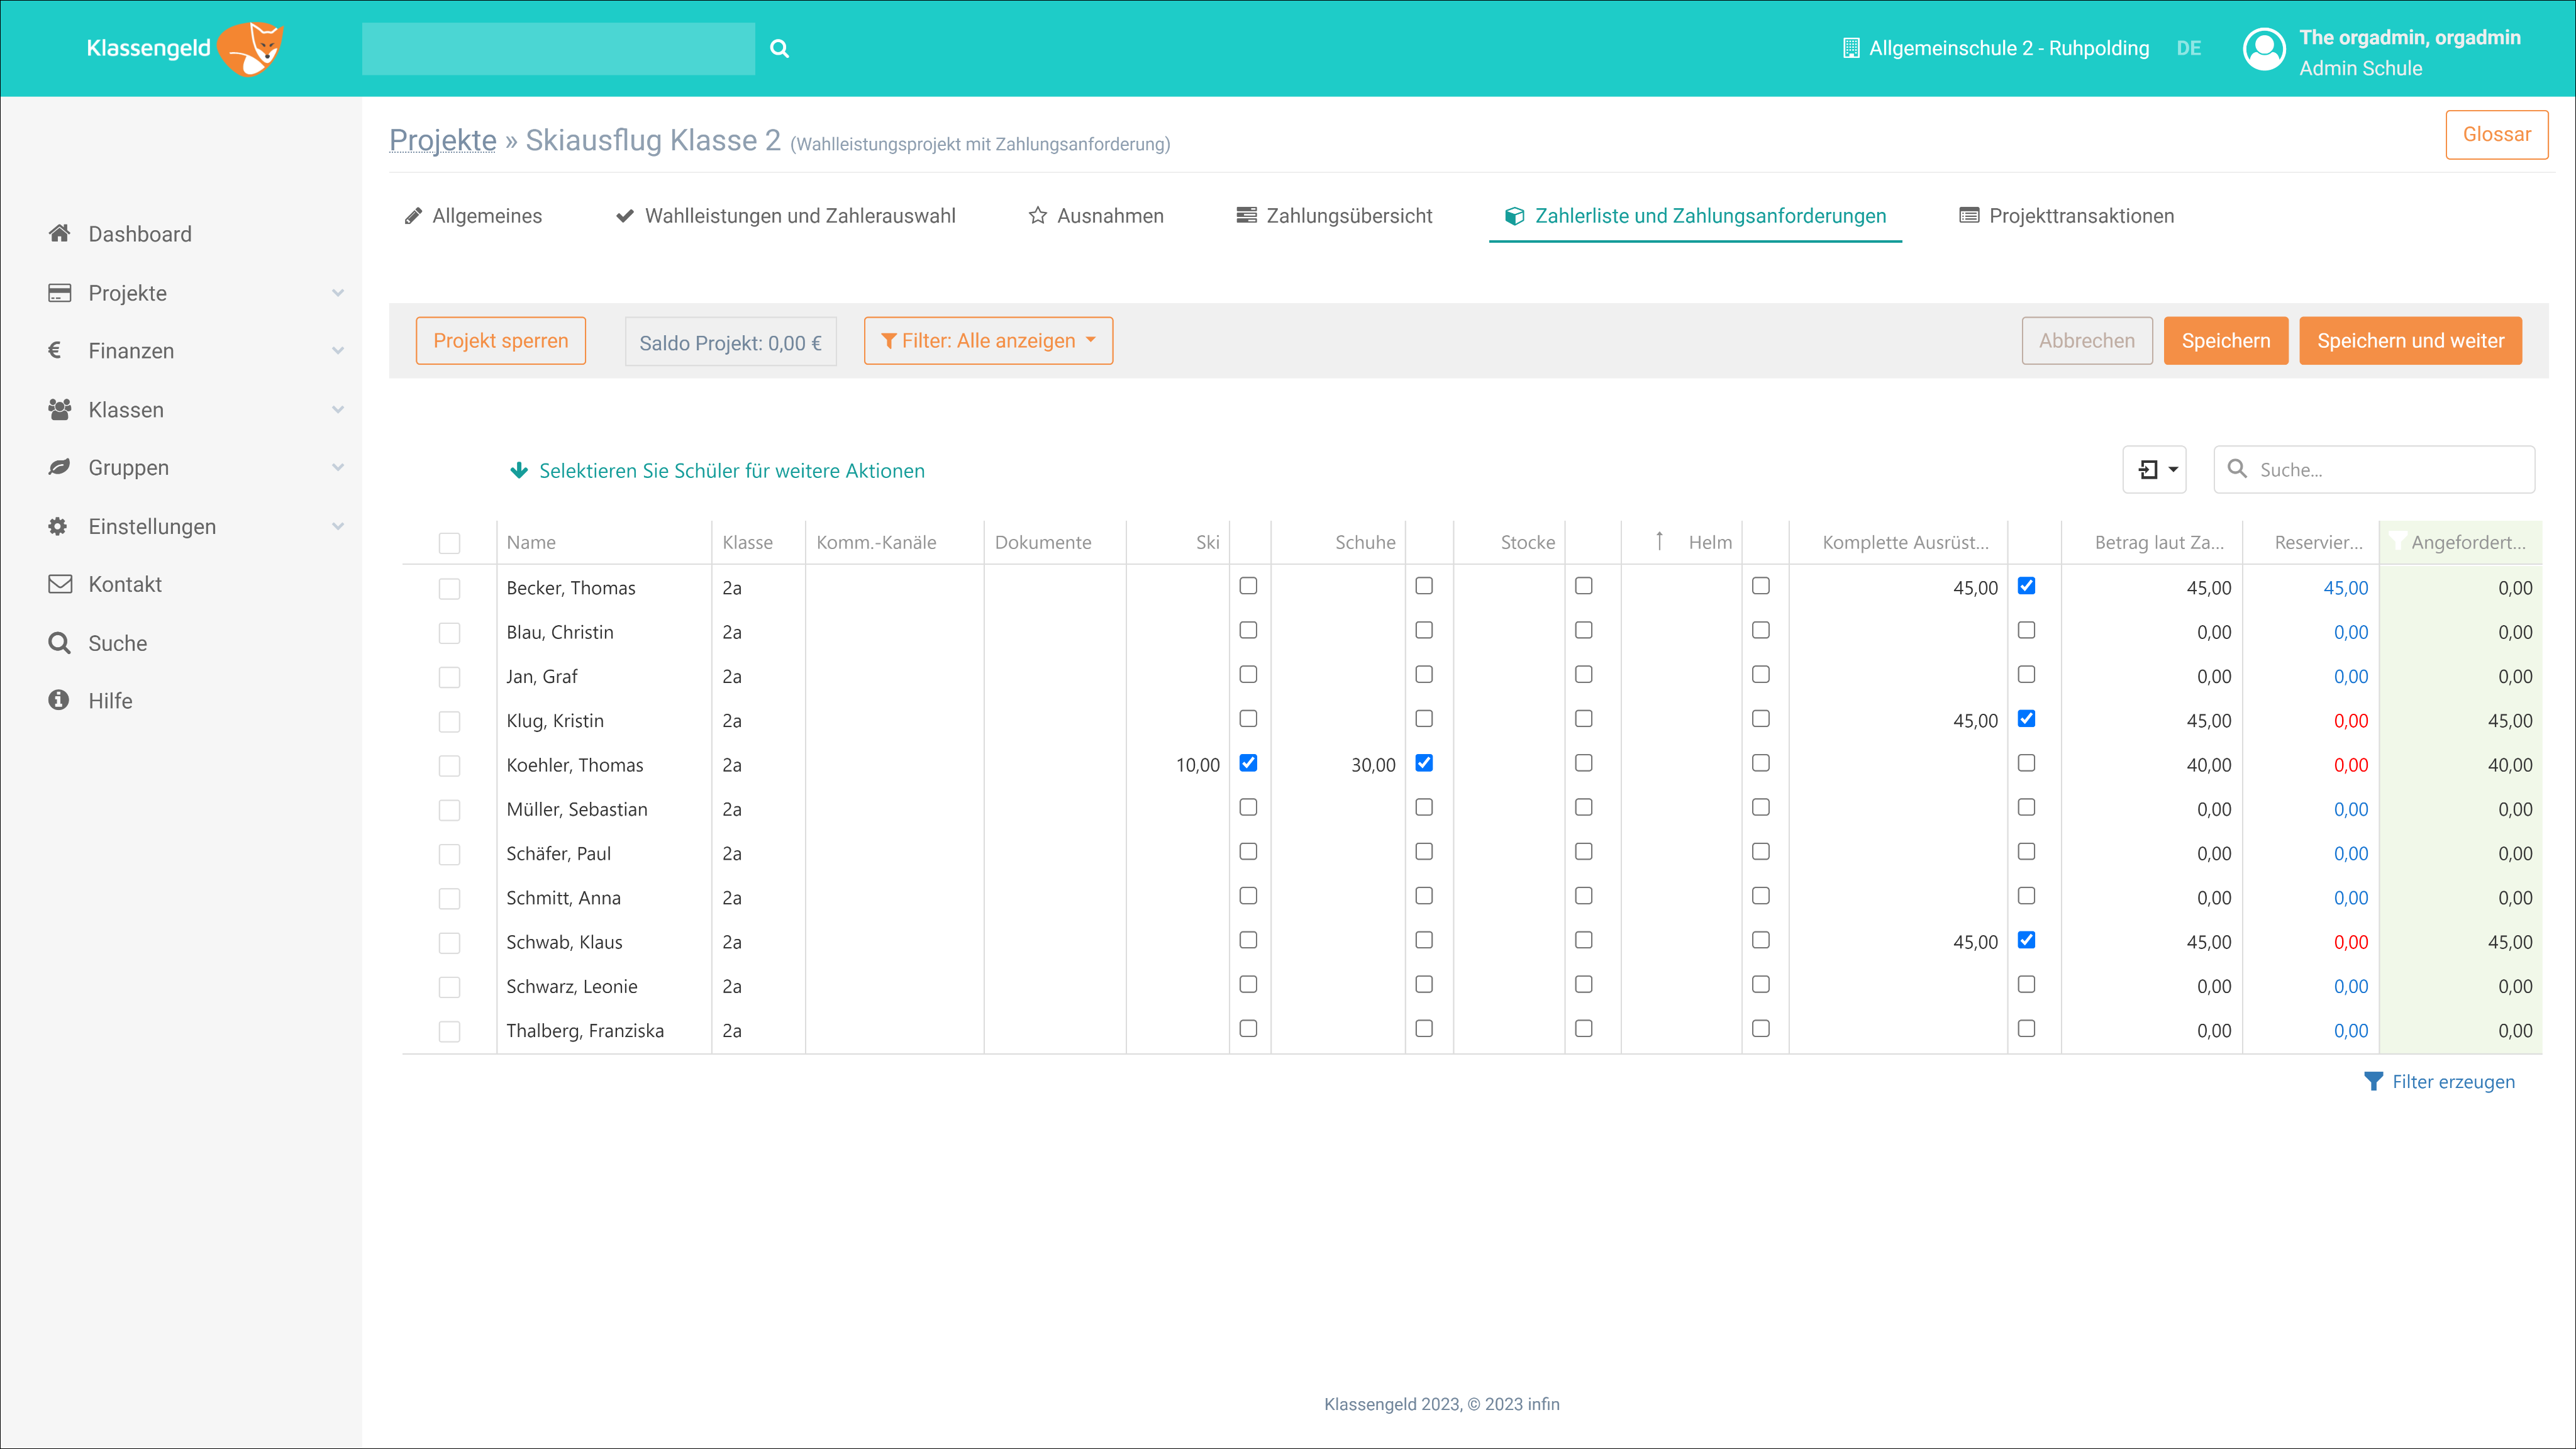Click the checkmark icon beside Wahlleistungen
Screen dimensions: 2576x1449
(x=625, y=216)
